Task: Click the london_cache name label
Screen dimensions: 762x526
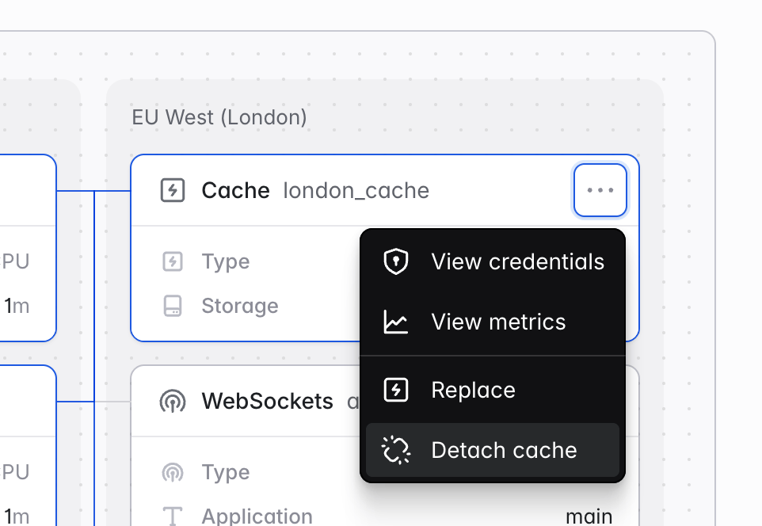Action: pos(356,191)
